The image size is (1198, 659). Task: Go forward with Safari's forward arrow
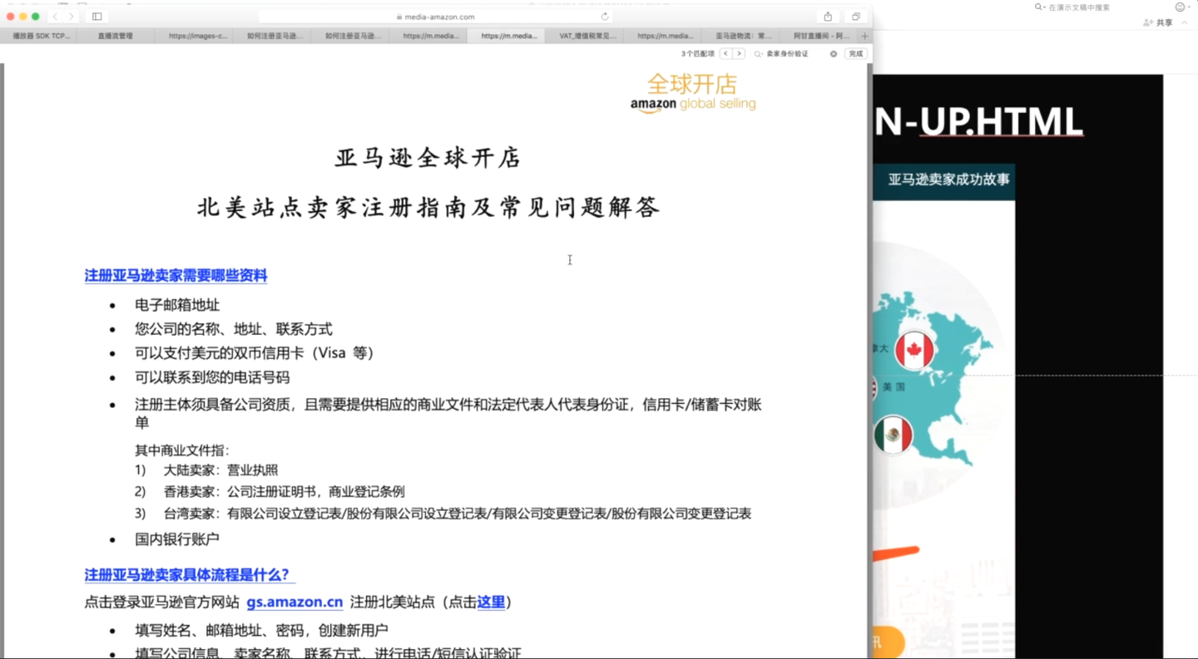[72, 17]
